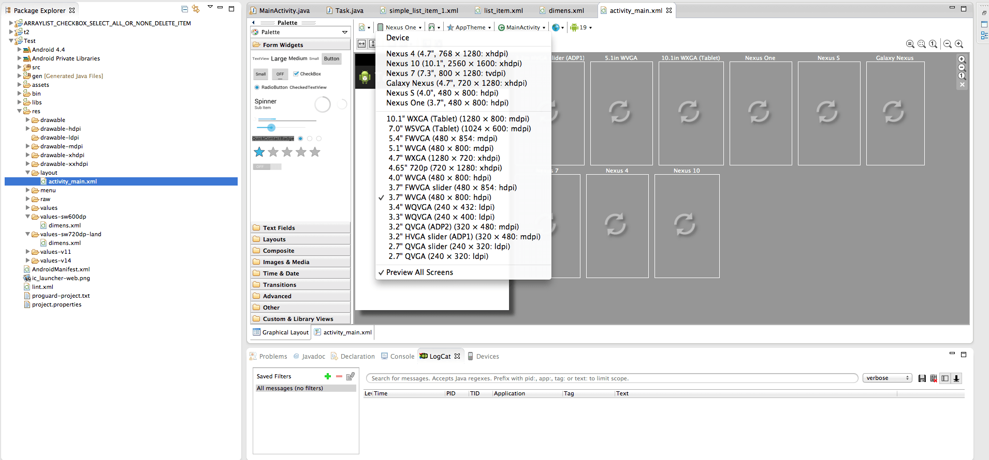
Task: Choose 2.7" QVGA slider (240 × 320) entry
Action: pyautogui.click(x=449, y=247)
